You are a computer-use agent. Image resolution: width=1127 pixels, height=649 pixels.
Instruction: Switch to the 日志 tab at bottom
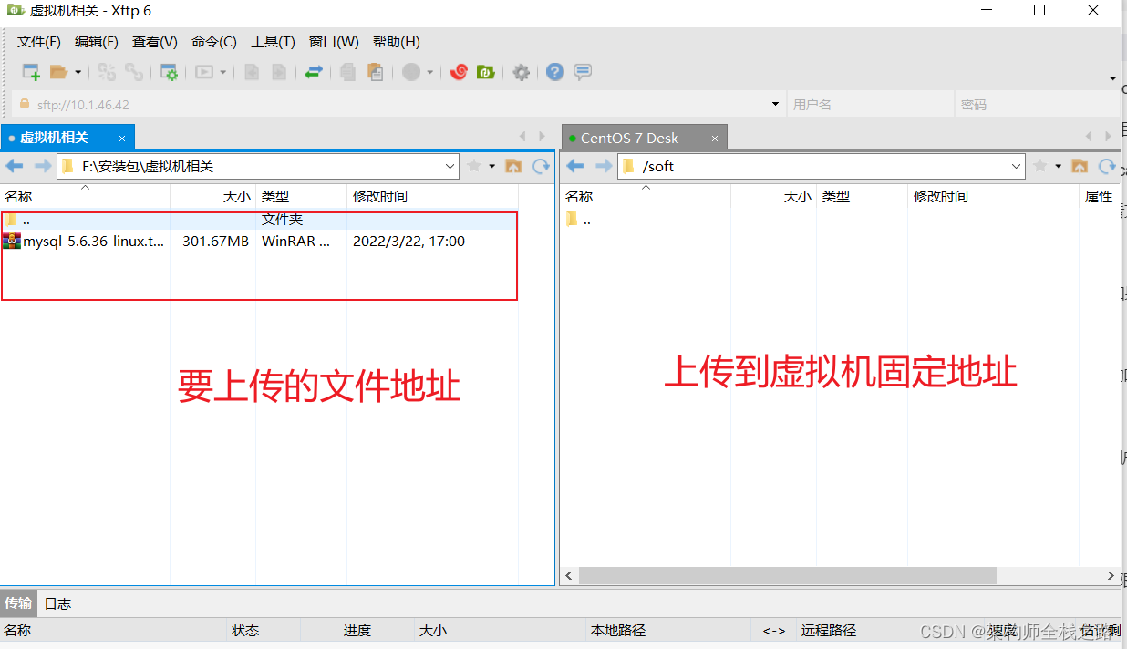(57, 603)
